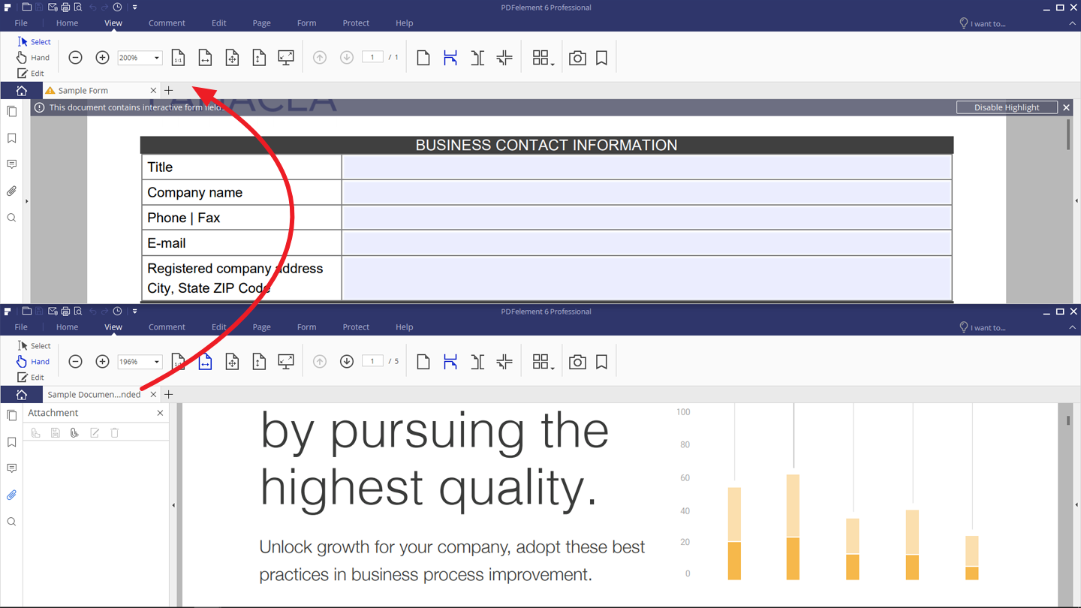
Task: Click Add Attachment icon in Attachment panel
Action: click(x=74, y=432)
